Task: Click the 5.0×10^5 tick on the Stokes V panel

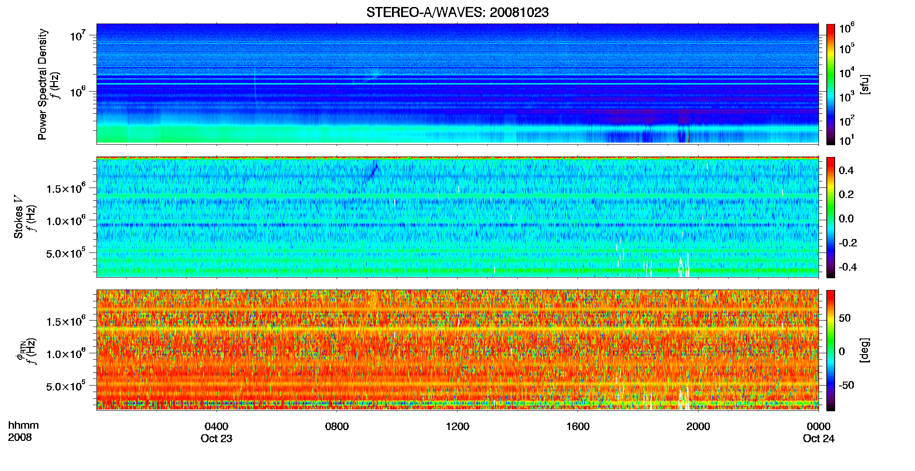Action: pyautogui.click(x=65, y=253)
